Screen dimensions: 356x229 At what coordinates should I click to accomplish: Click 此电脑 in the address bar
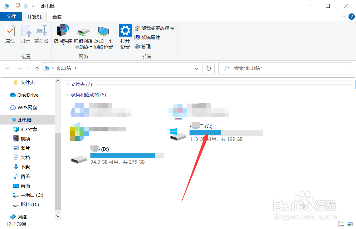[x=64, y=68]
